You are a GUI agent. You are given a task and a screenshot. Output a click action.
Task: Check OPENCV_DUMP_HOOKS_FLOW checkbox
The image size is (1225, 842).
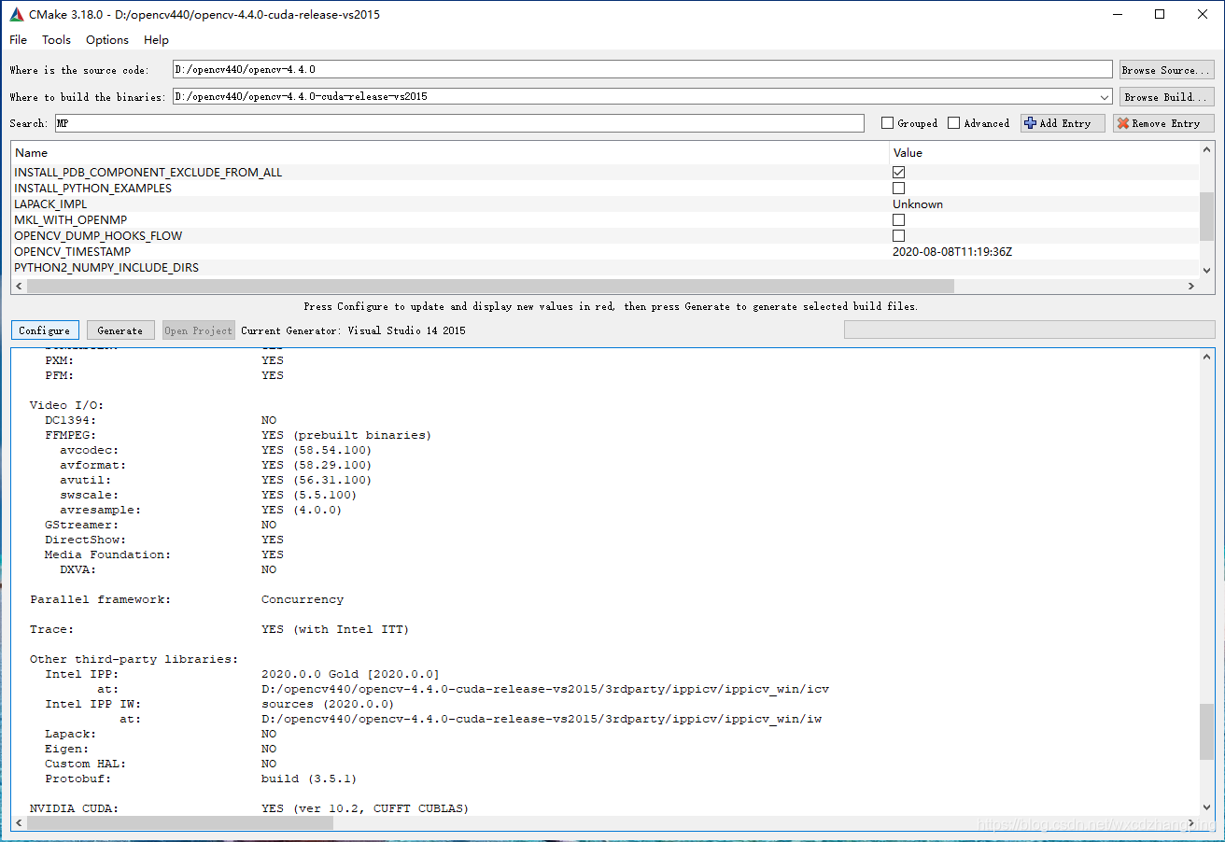pyautogui.click(x=898, y=236)
